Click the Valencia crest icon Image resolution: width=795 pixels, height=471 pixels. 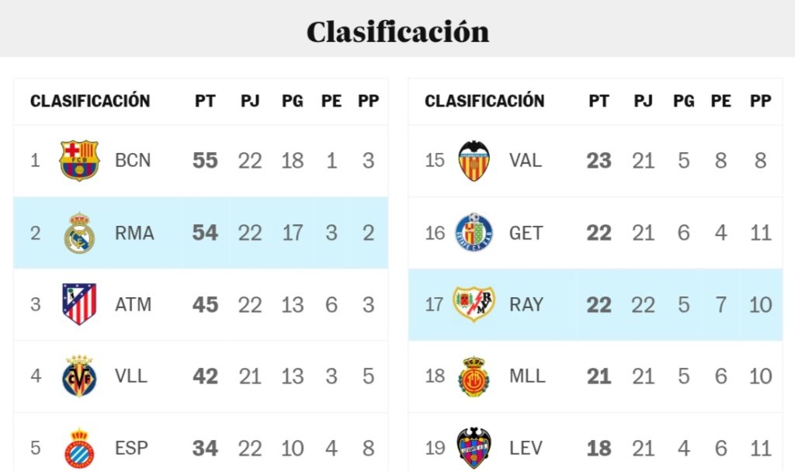pyautogui.click(x=474, y=161)
